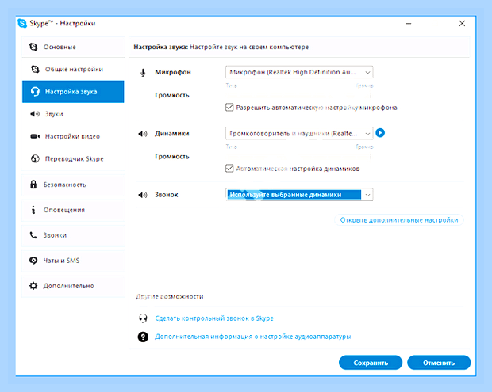Play test sound with blue play button

point(380,133)
